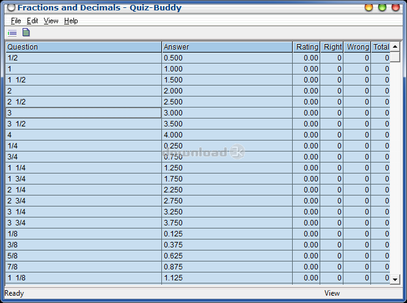
Task: Sort by the Right column header
Action: (x=332, y=47)
